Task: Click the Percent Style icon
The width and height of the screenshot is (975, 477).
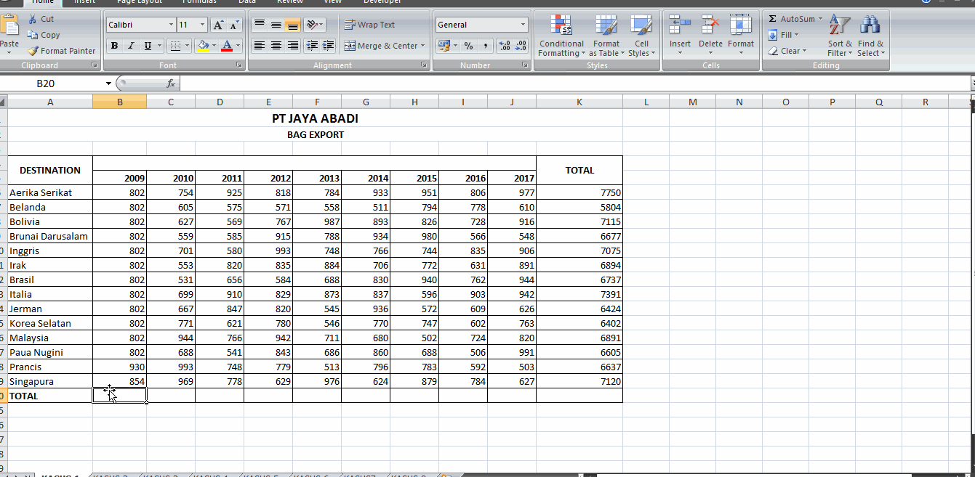Action: pos(468,46)
